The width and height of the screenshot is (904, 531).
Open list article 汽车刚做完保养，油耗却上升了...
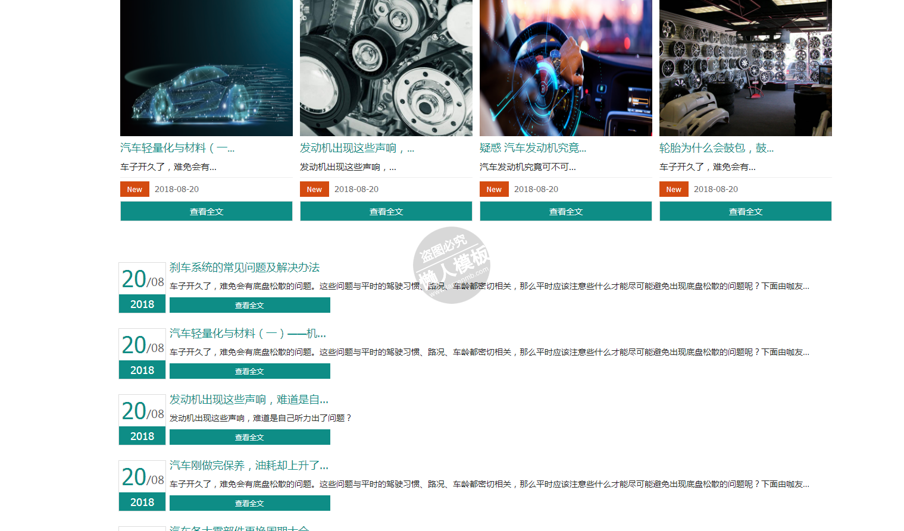point(249,466)
